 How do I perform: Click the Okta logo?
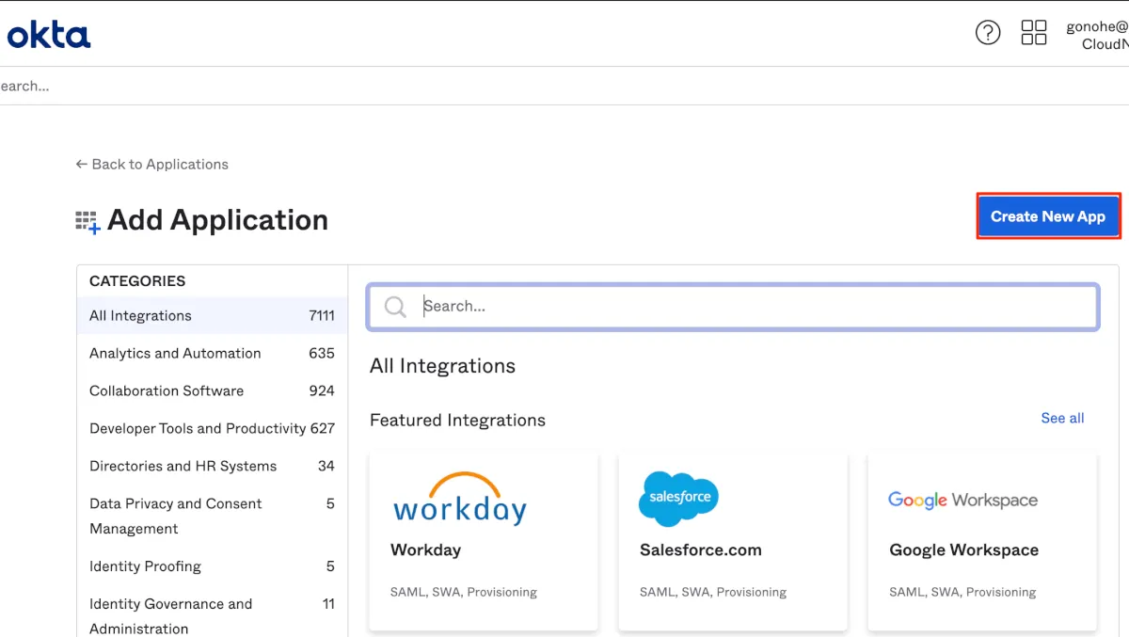tap(49, 35)
